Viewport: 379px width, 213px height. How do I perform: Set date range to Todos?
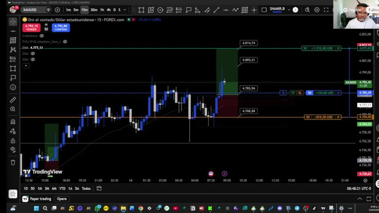(86, 188)
